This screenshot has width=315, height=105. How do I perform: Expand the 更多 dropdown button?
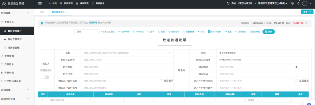[x=307, y=12]
